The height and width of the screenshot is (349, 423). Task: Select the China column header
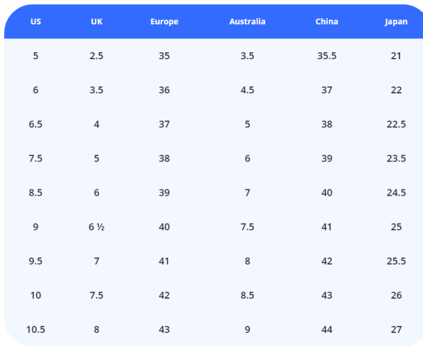[326, 22]
